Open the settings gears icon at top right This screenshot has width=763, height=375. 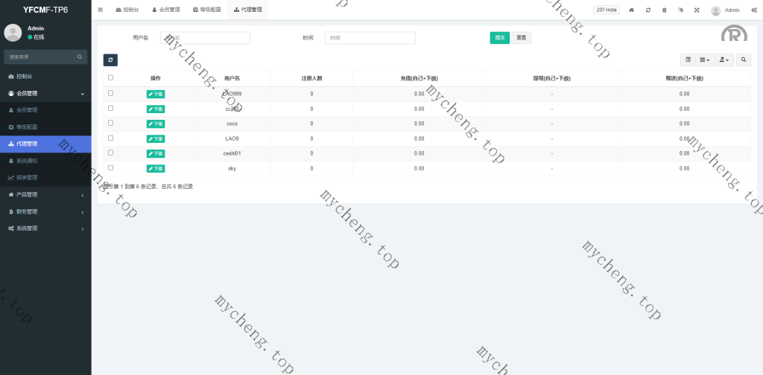(x=754, y=10)
